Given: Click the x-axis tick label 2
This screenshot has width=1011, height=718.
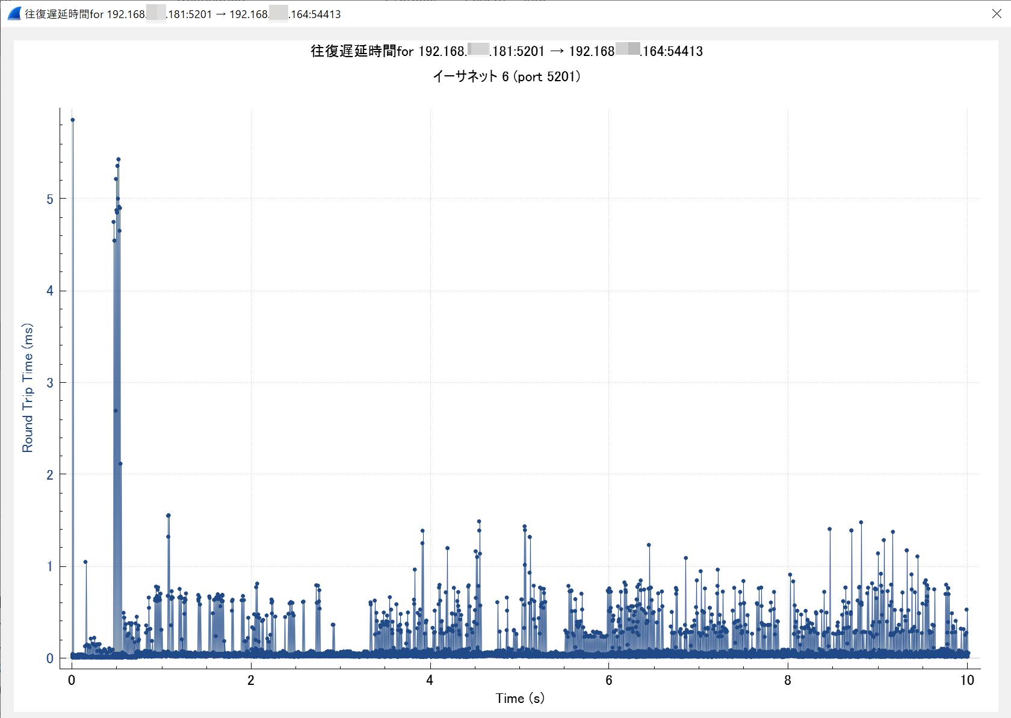Looking at the screenshot, I should click(251, 680).
